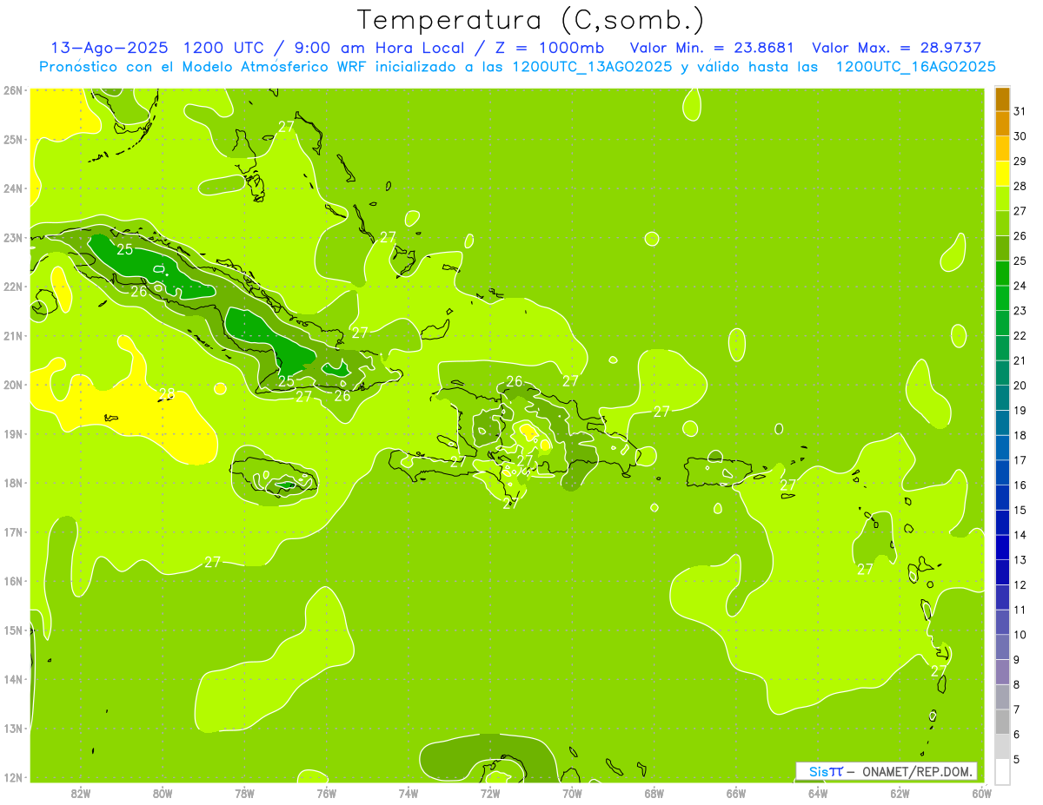The image size is (1043, 805).
Task: Click the '70W' longitude axis label
Action: point(572,793)
